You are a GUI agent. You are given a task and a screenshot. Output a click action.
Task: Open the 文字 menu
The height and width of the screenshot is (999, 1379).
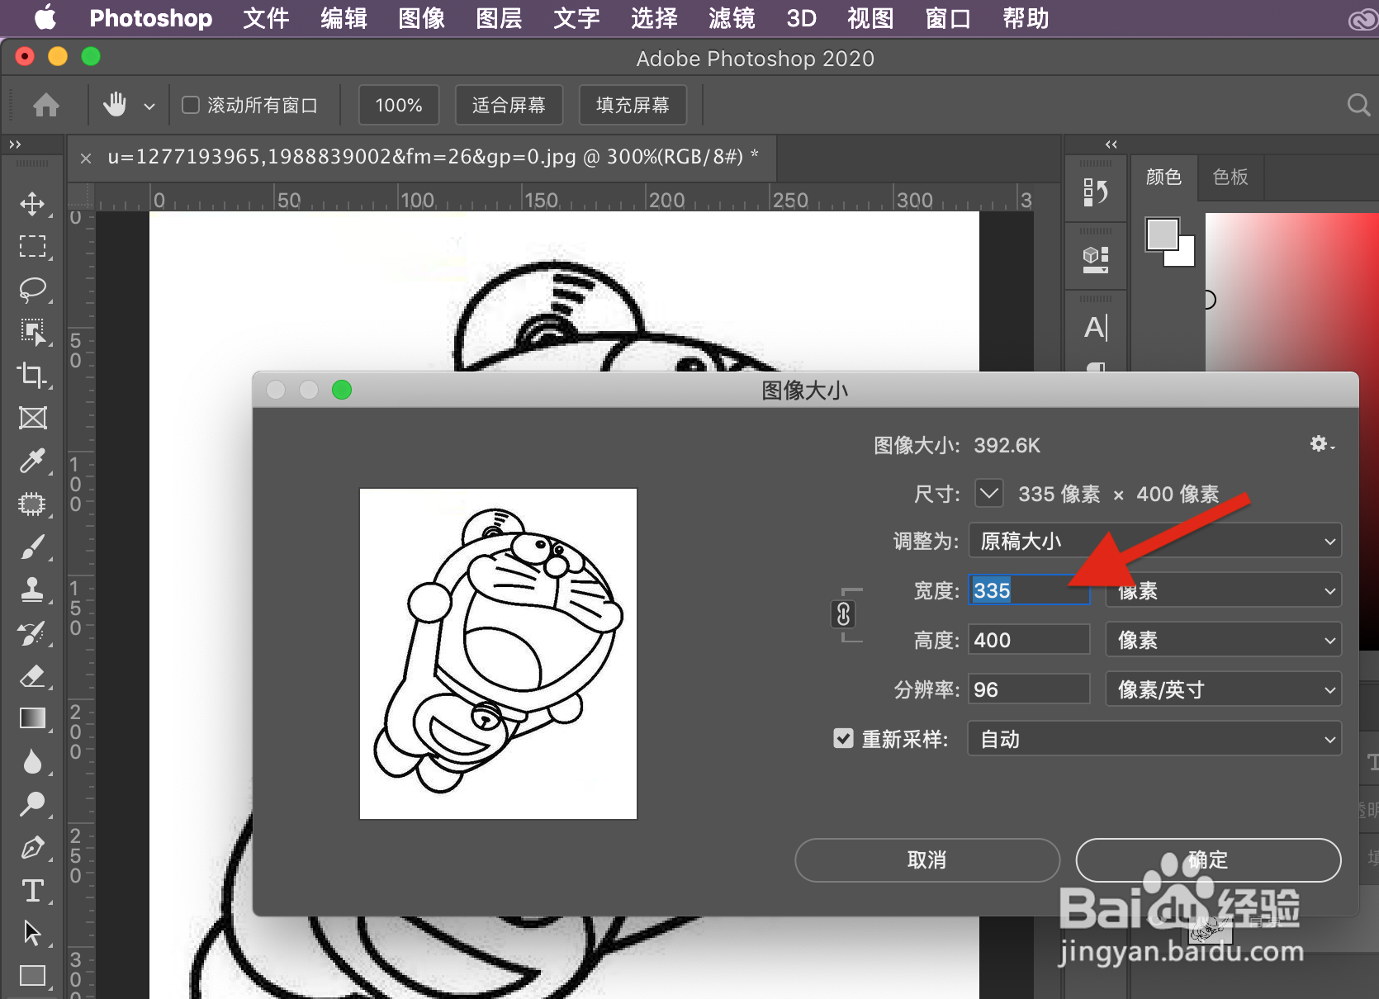576,18
